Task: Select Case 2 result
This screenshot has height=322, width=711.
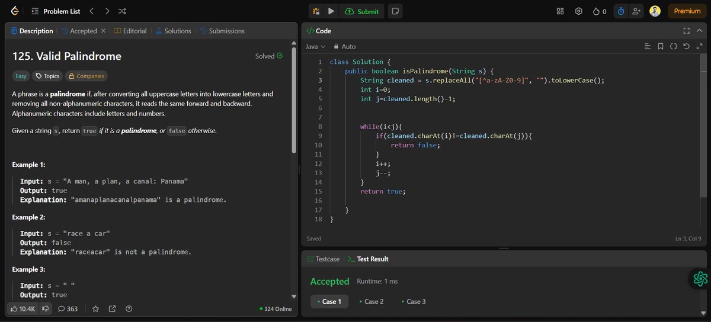Action: pyautogui.click(x=371, y=301)
